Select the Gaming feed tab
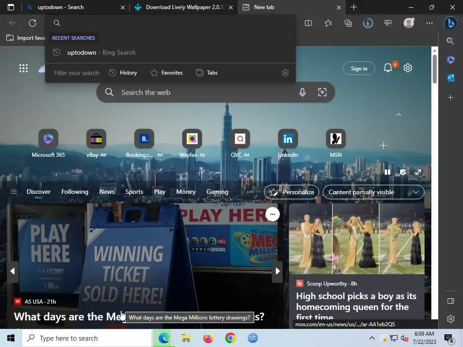 tap(217, 192)
